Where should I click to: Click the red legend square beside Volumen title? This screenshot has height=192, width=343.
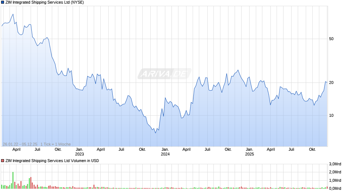[3, 161]
